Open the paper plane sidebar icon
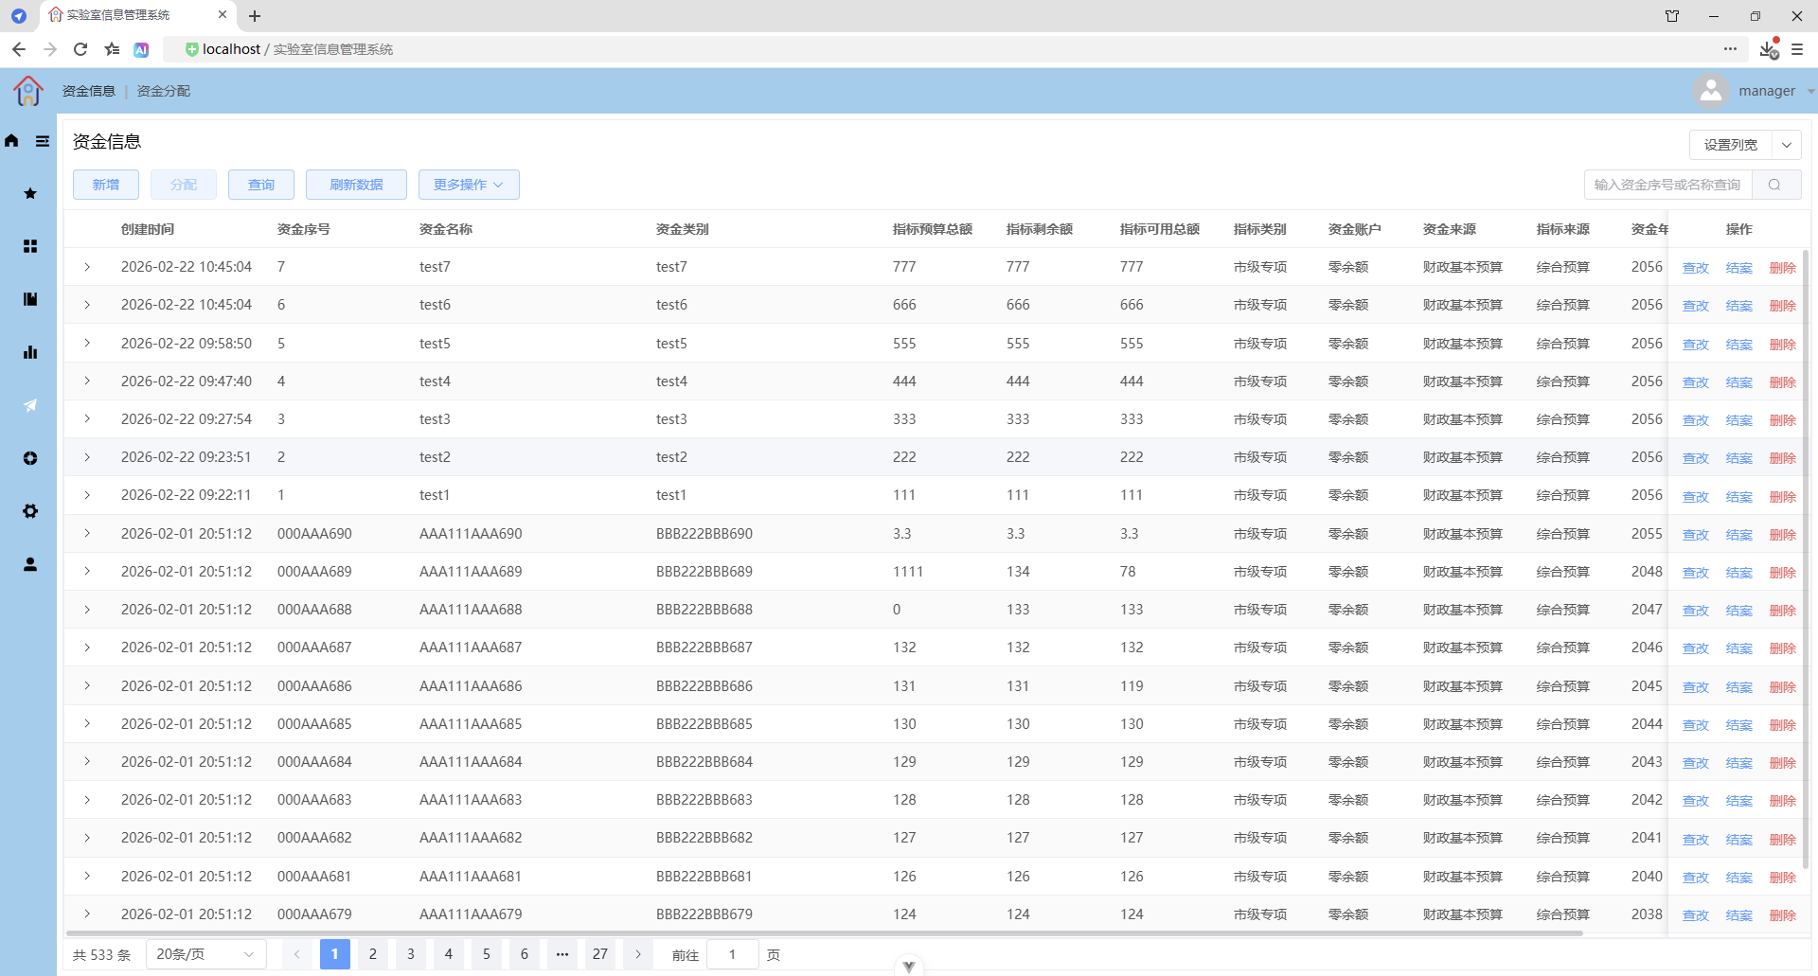 point(30,405)
